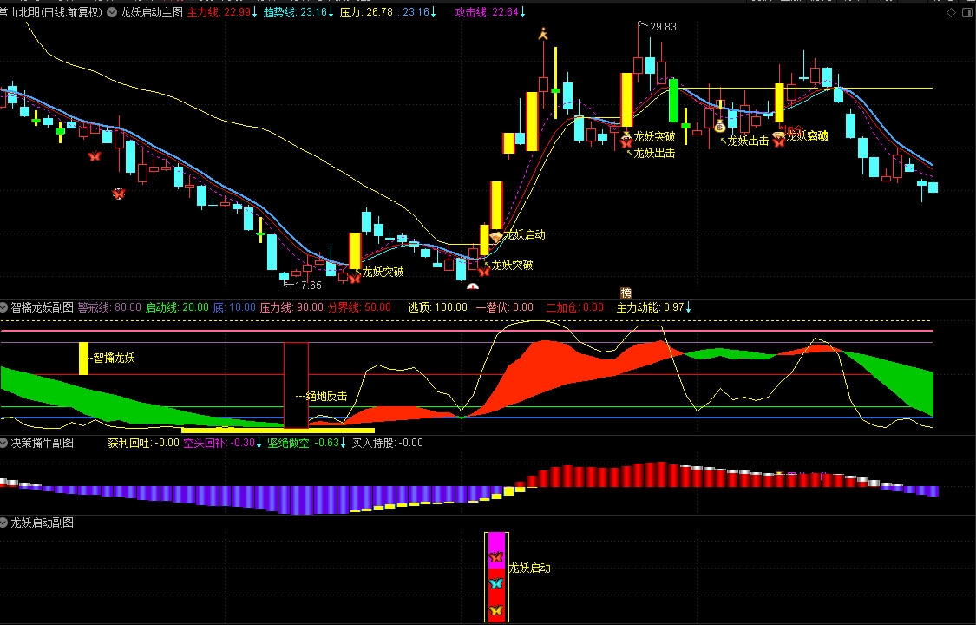Click the 底: 10.00 label
Image resolution: width=976 pixels, height=625 pixels.
234,307
